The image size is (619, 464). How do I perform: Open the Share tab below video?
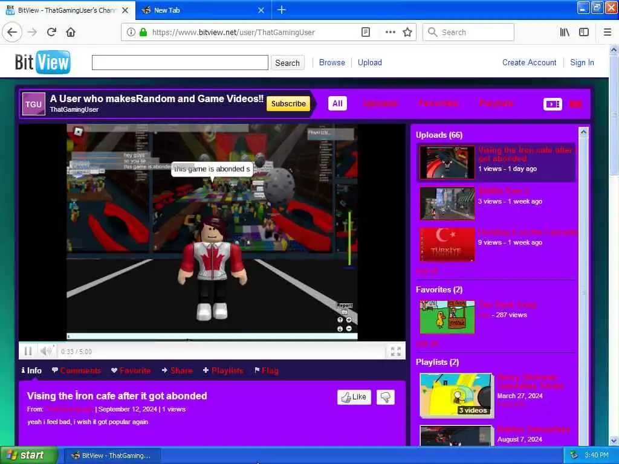pyautogui.click(x=177, y=370)
